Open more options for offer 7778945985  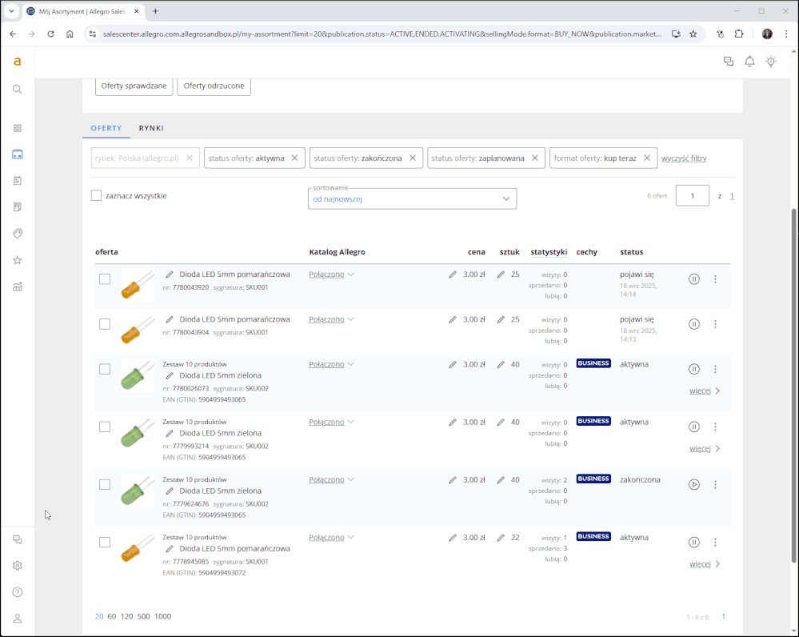tap(716, 542)
